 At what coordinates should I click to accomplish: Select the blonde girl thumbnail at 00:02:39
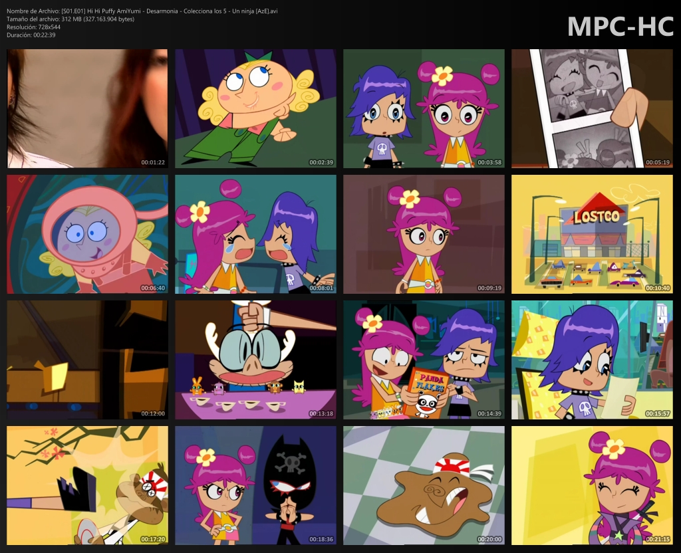(255, 108)
